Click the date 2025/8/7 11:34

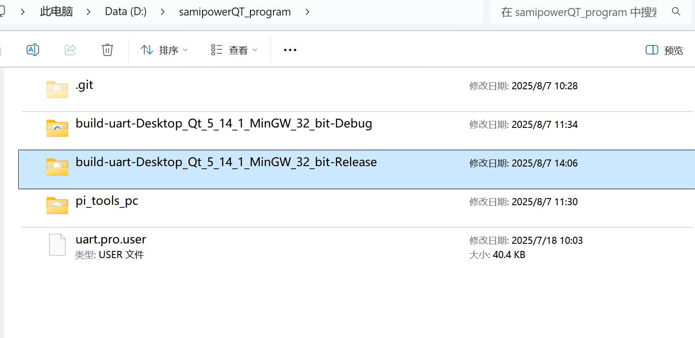(544, 125)
